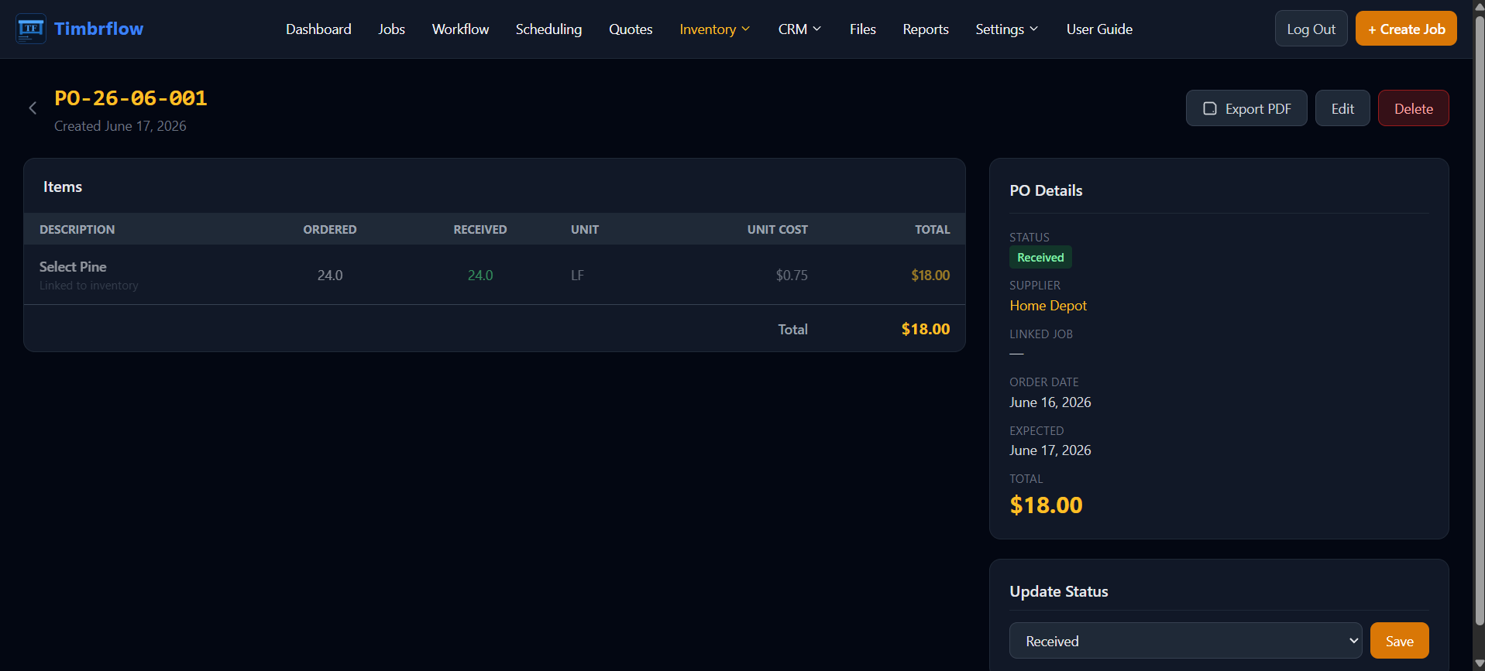1485x671 pixels.
Task: Open the Home Depot supplier link
Action: pyautogui.click(x=1048, y=306)
